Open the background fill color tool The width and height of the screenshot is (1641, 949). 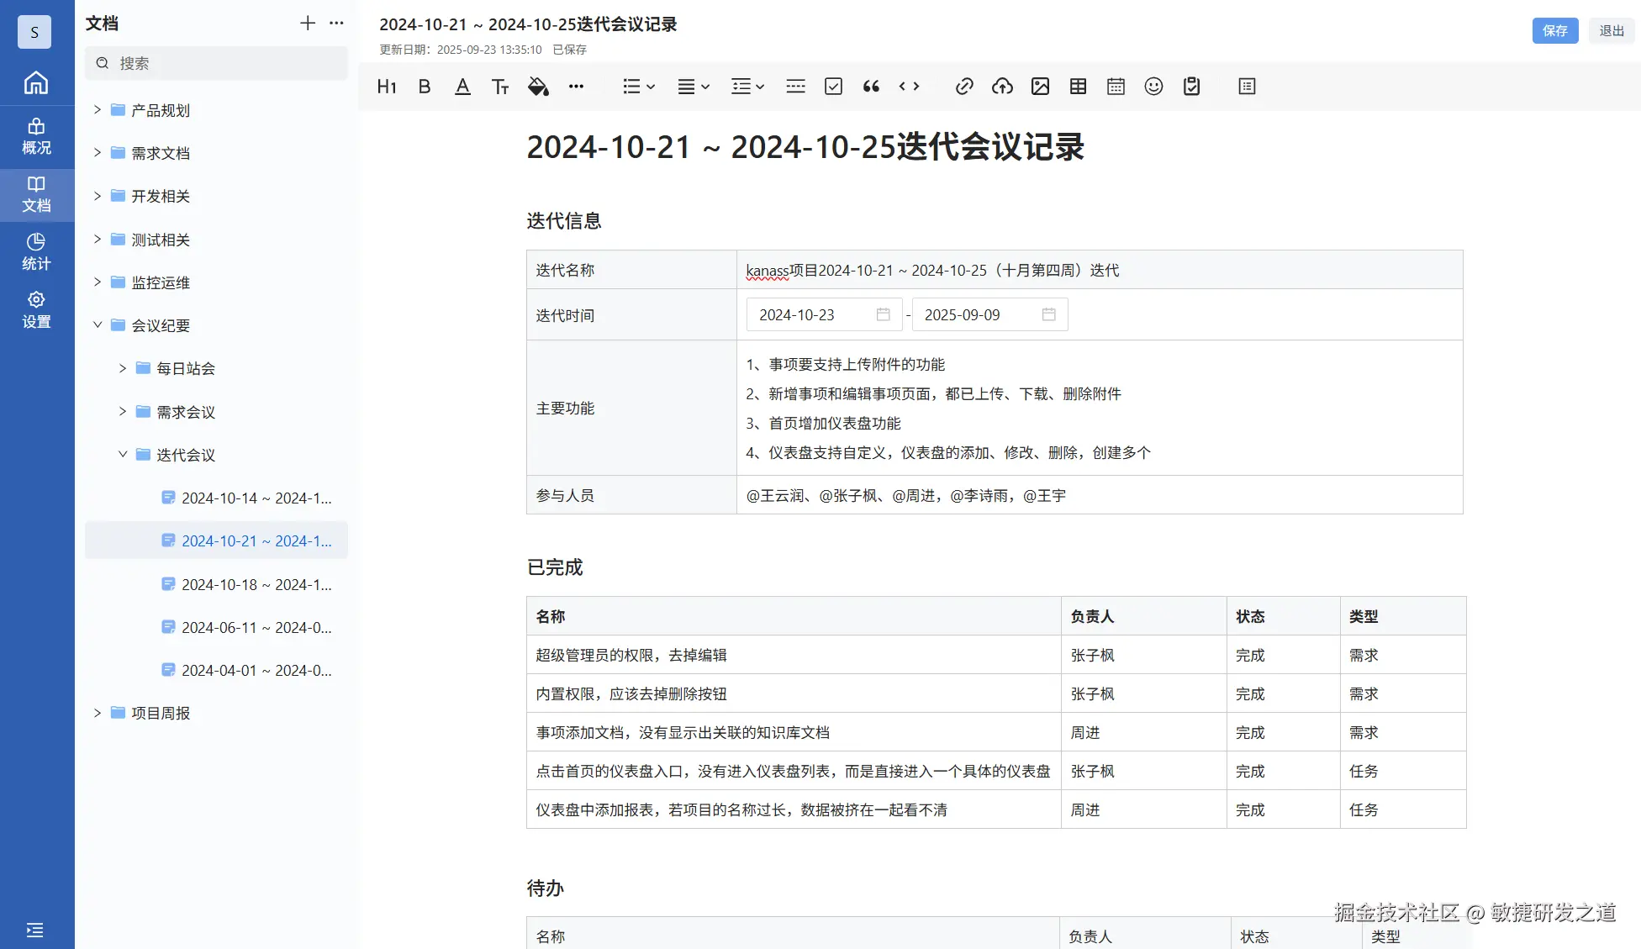(538, 87)
